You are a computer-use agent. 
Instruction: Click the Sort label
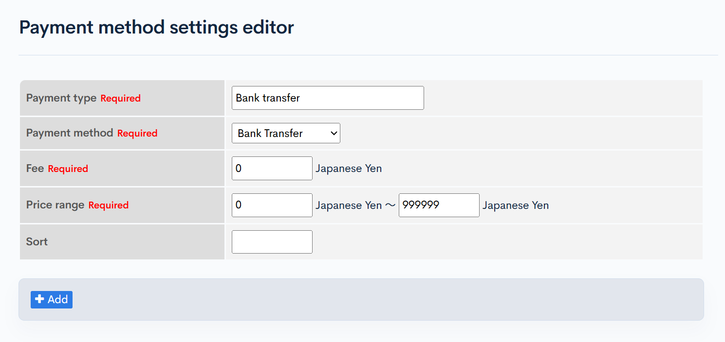[37, 242]
